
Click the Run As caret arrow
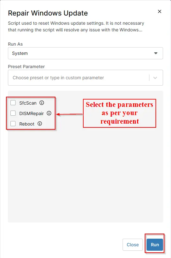tap(156, 53)
